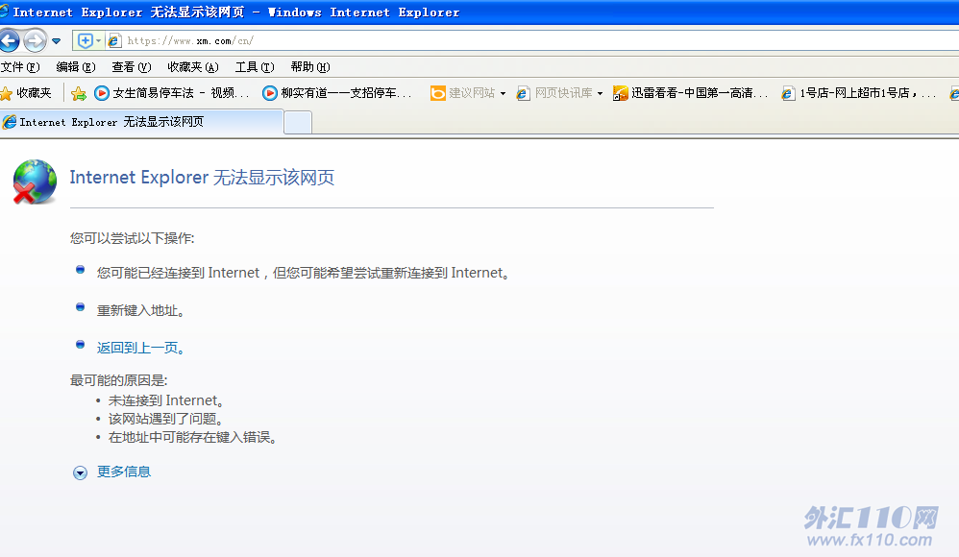Open the 收藏夹(A) menu
959x557 pixels.
(192, 67)
